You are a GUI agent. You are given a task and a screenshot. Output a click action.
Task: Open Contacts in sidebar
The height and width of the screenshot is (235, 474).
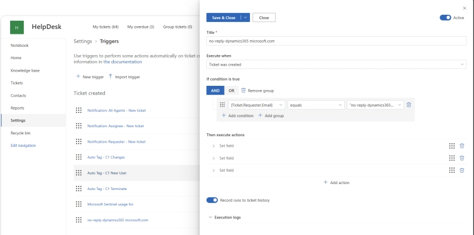coord(18,95)
